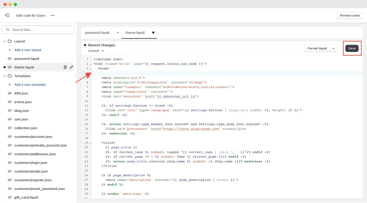Click the code icon beside password.liquid

click(10, 58)
